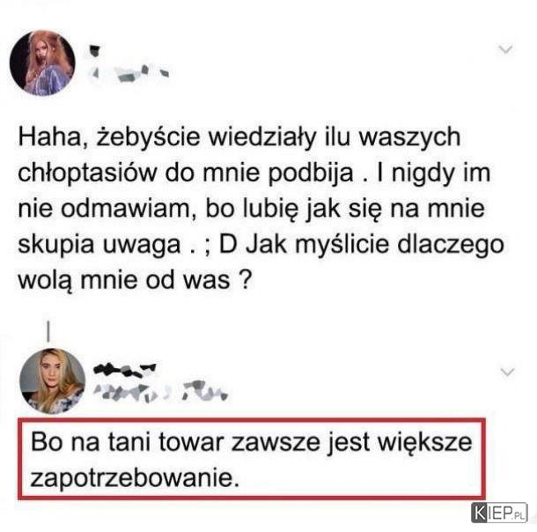Open the blurred handle under the first poster's name
Screen dimensions: 537x532
point(129,73)
